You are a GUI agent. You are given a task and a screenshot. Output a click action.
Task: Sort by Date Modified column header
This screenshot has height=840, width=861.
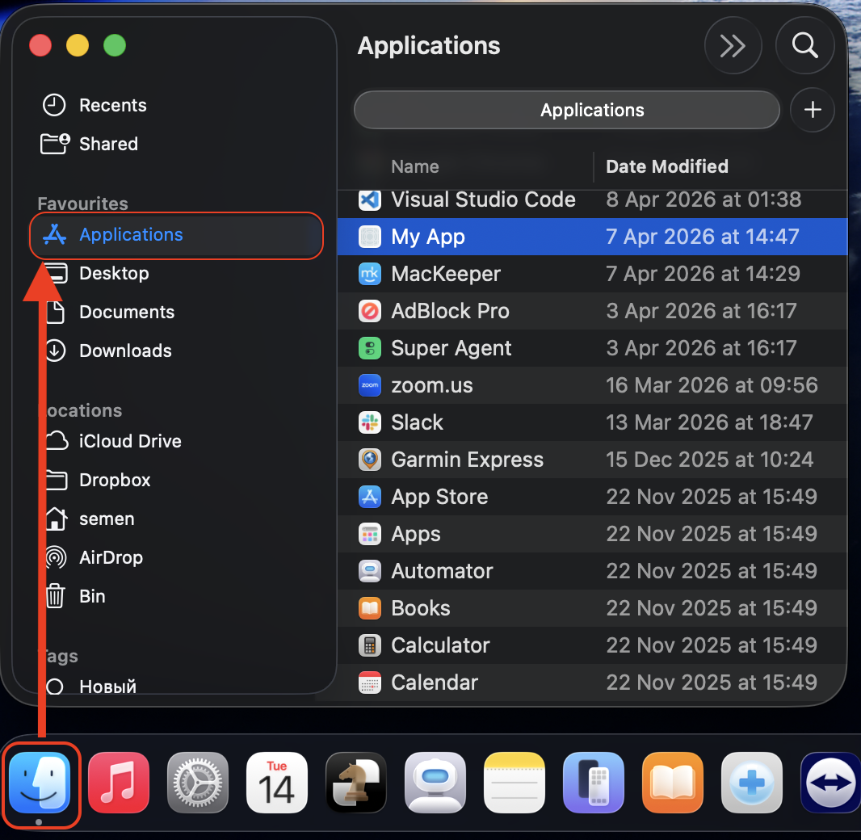tap(667, 166)
